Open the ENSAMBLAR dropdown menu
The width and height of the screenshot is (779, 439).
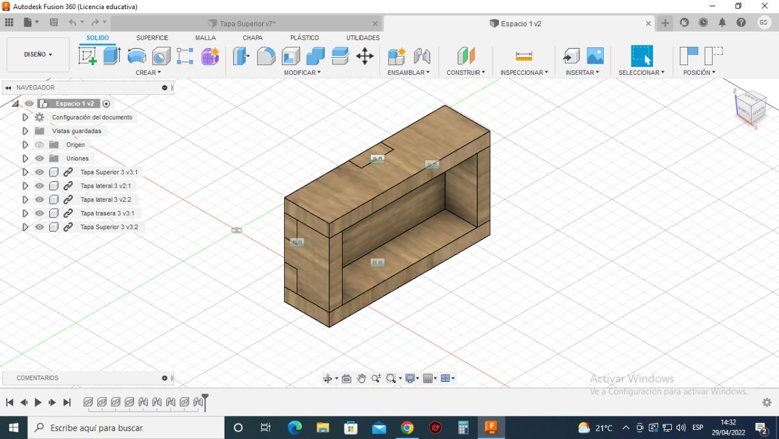(408, 72)
